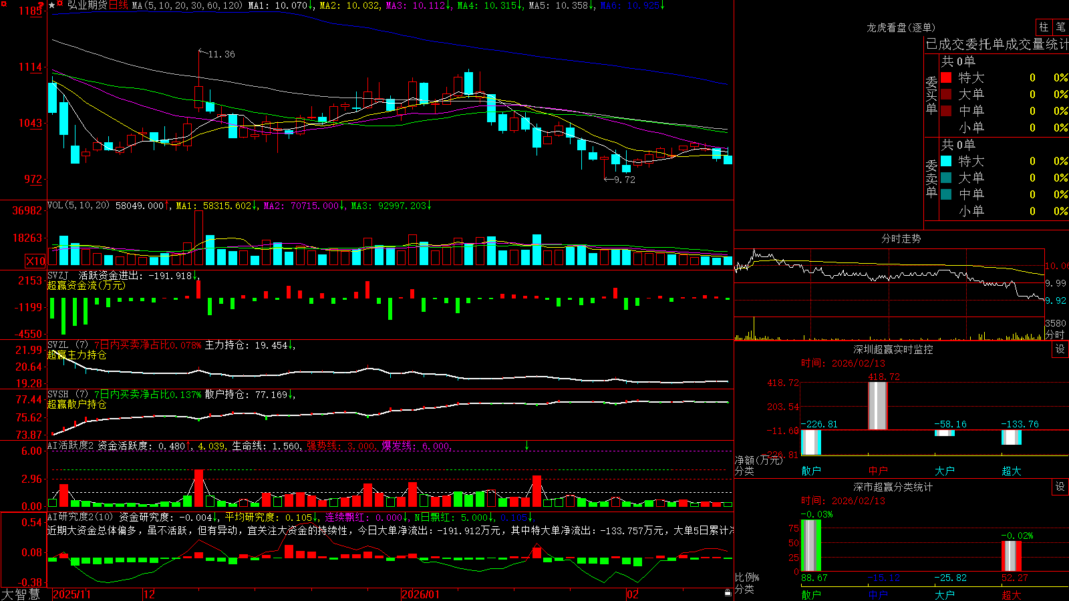Click the 龙虎看盘(逐单) panel title
This screenshot has height=601, width=1069.
pyautogui.click(x=901, y=27)
